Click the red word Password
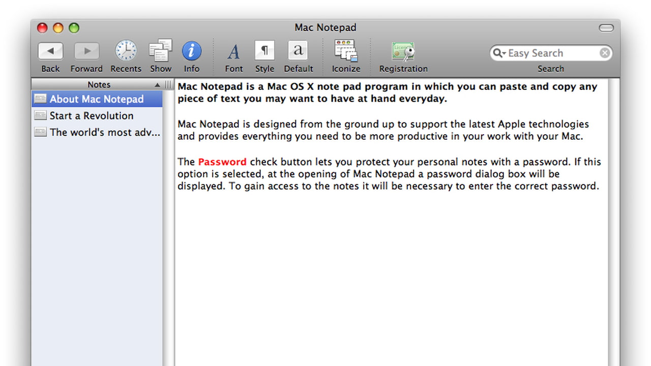Viewport: 651px width, 366px height. (x=222, y=162)
